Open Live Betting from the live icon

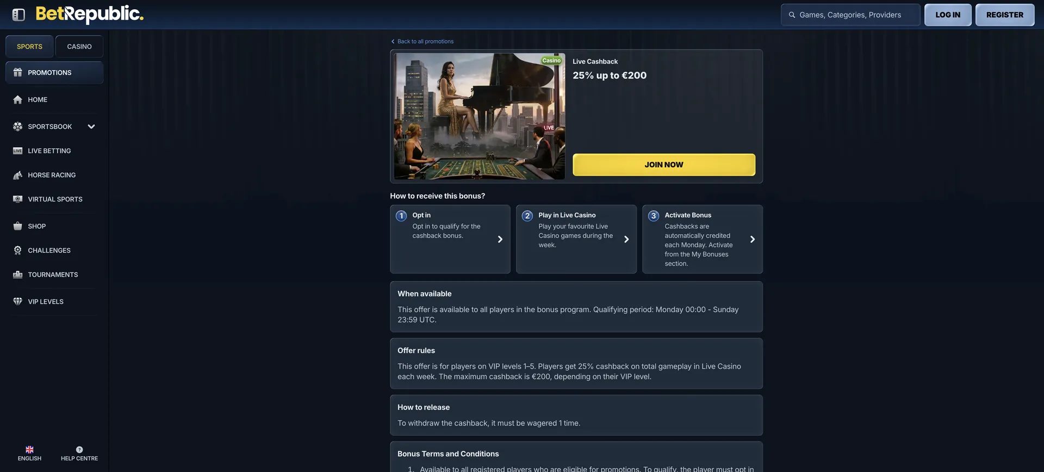tap(18, 150)
